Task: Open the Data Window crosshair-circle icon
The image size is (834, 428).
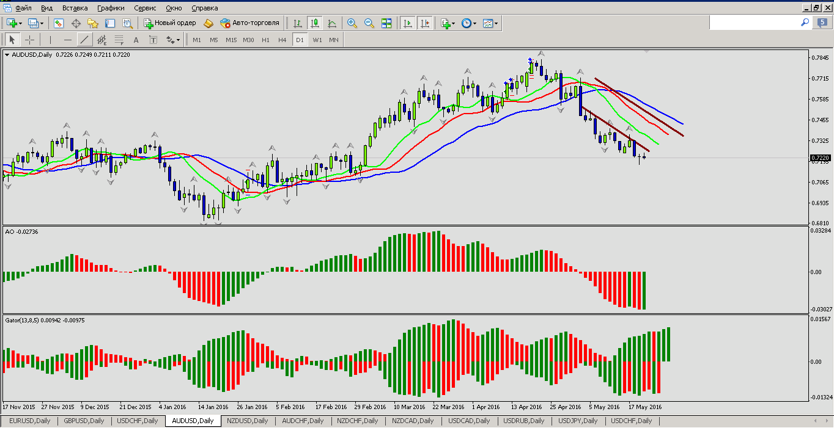Action: point(76,23)
